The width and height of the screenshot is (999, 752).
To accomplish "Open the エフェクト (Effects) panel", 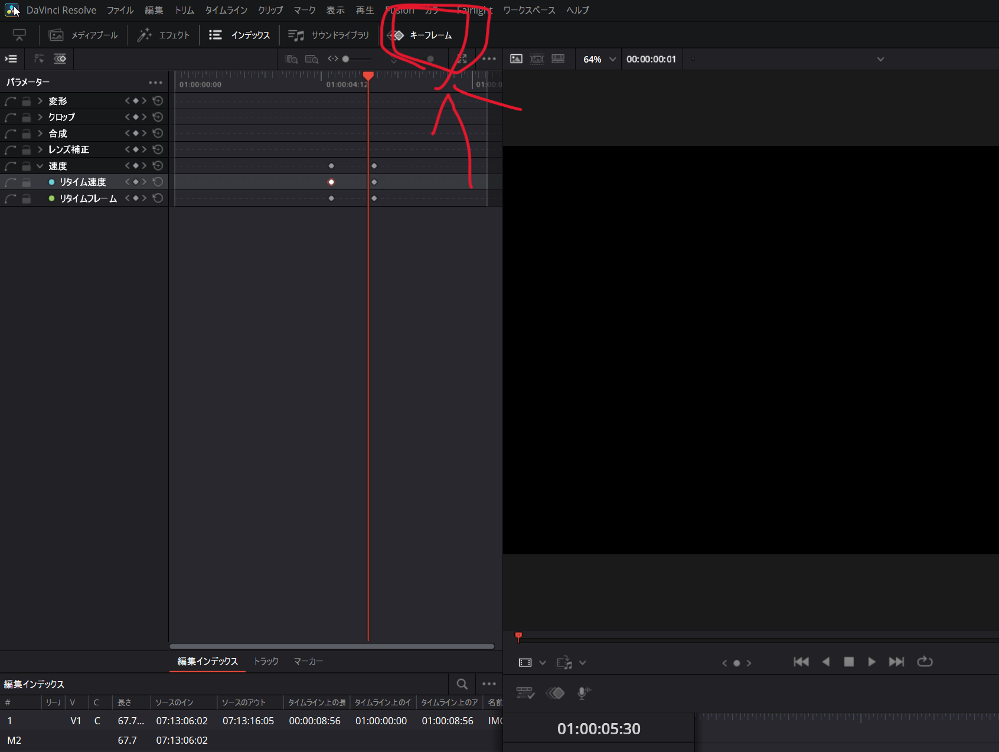I will coord(164,35).
